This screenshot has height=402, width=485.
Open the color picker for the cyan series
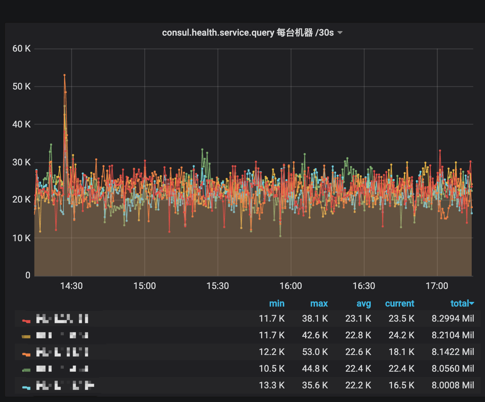point(26,385)
